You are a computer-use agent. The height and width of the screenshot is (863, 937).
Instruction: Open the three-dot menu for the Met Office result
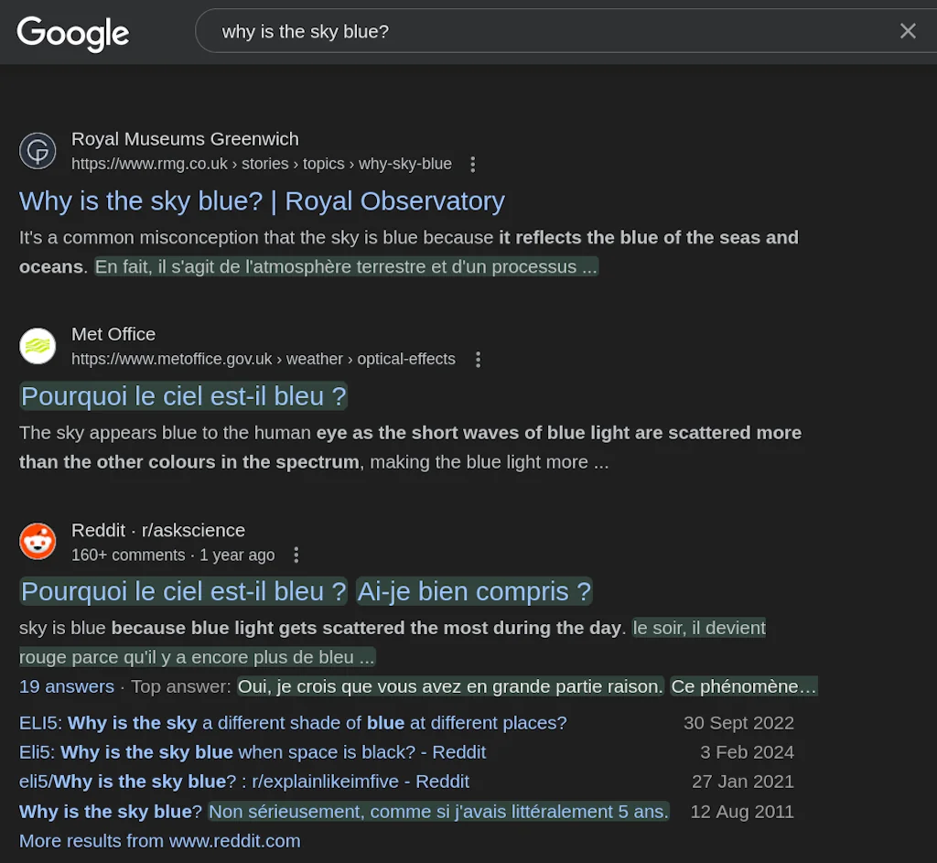(x=479, y=359)
